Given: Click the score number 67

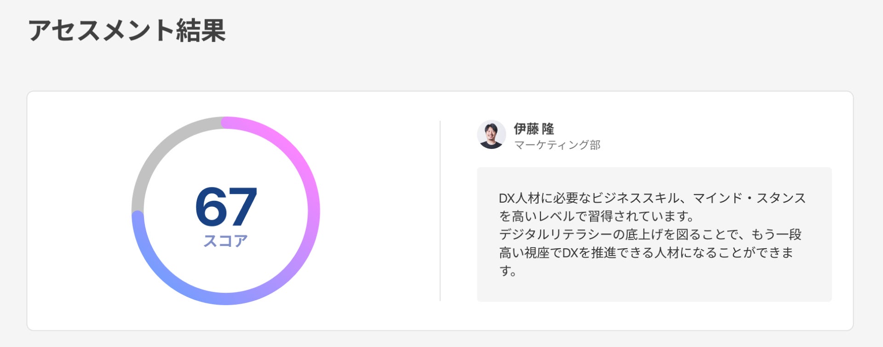Looking at the screenshot, I should tap(226, 206).
